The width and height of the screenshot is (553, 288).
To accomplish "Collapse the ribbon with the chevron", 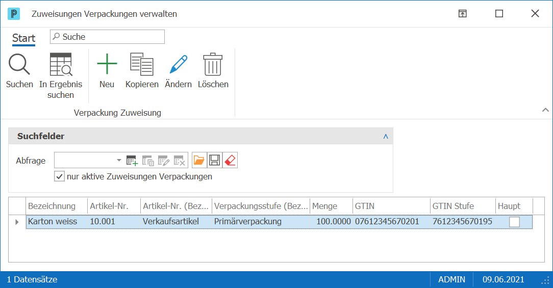I will (545, 110).
